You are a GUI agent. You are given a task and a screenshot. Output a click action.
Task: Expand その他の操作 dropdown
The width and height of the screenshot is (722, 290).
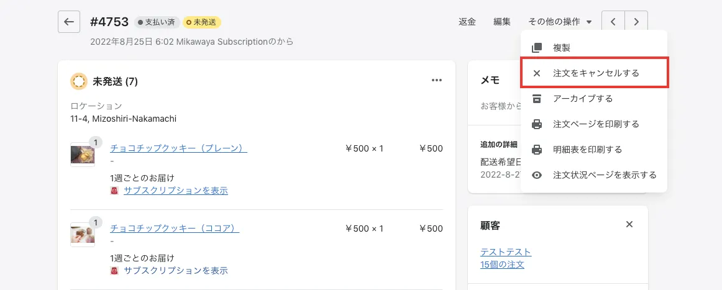tap(560, 22)
